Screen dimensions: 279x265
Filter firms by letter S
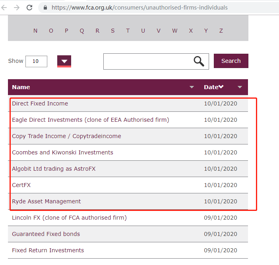click(113, 31)
